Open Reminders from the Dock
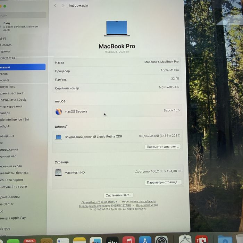Screen dimensions: 243x243 pyautogui.click(x=63, y=240)
